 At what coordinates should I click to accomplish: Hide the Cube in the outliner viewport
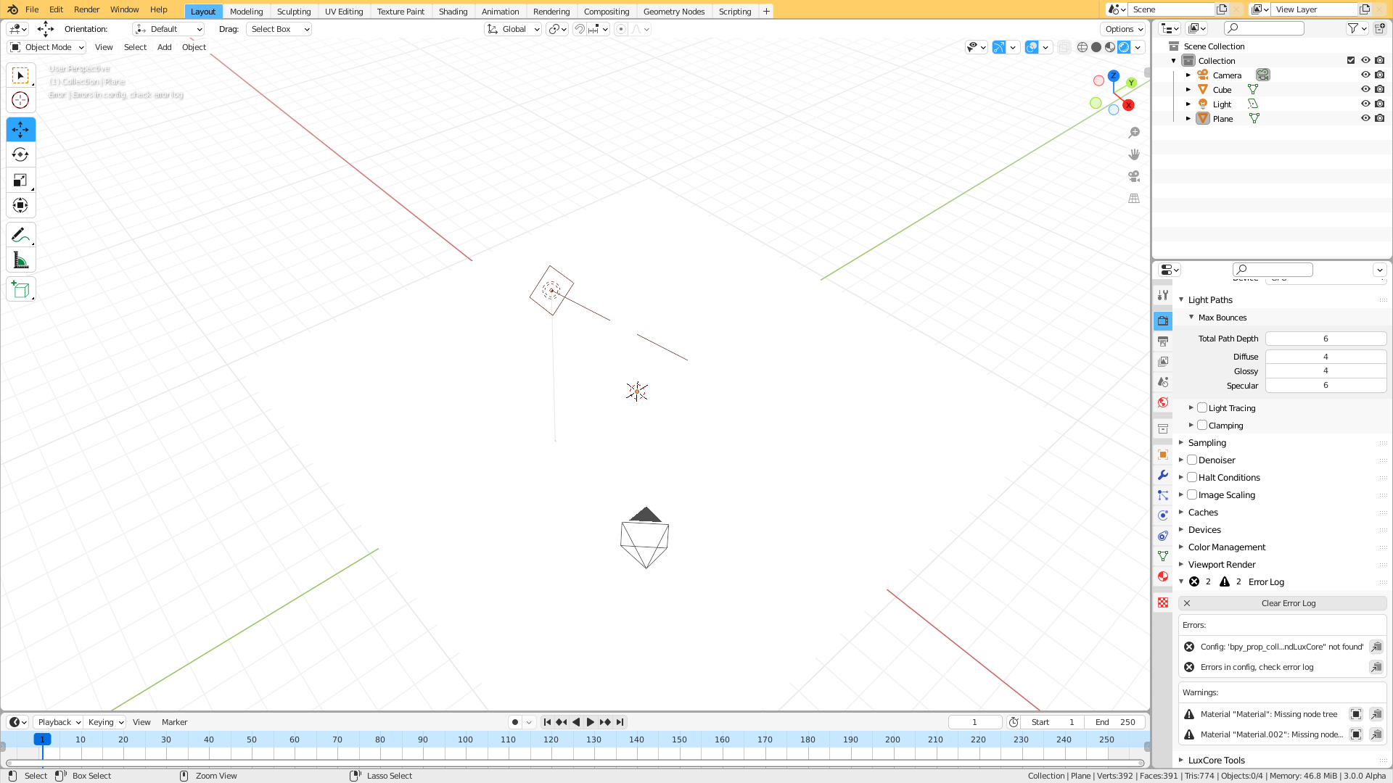pyautogui.click(x=1365, y=89)
